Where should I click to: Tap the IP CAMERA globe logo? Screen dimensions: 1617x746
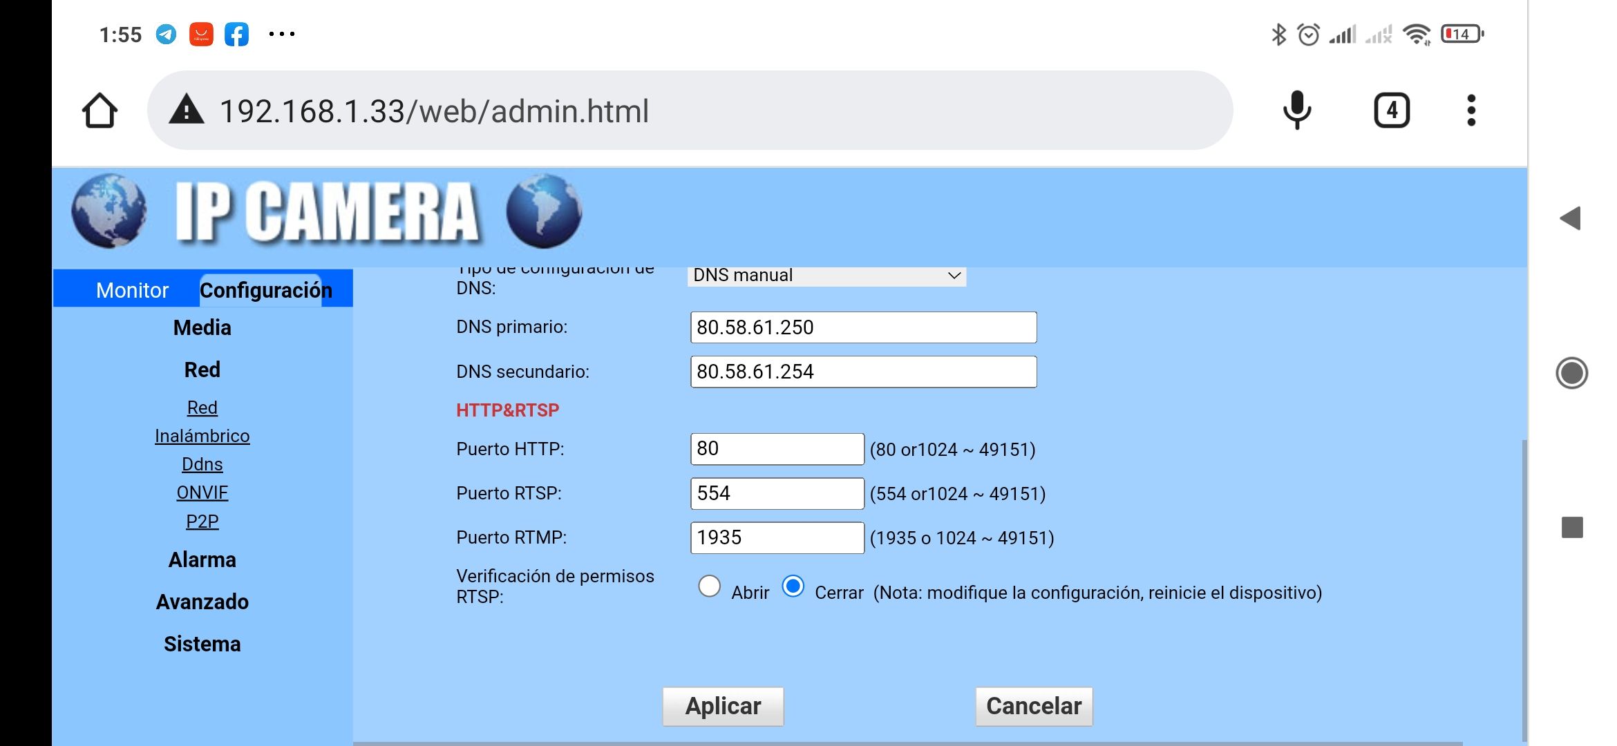111,211
